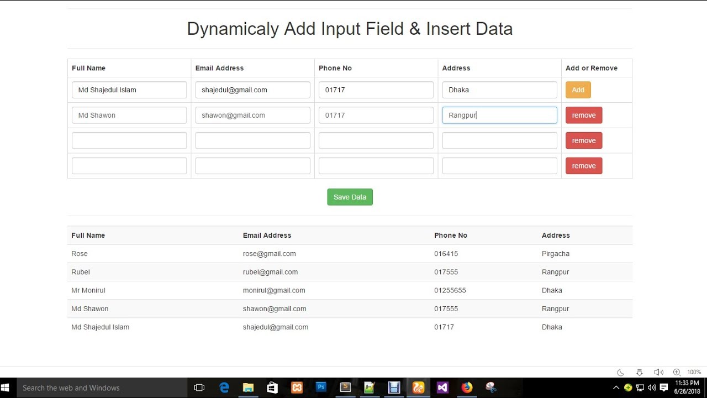Image resolution: width=707 pixels, height=398 pixels.
Task: Remove the Md Shawon input row
Action: tap(583, 116)
